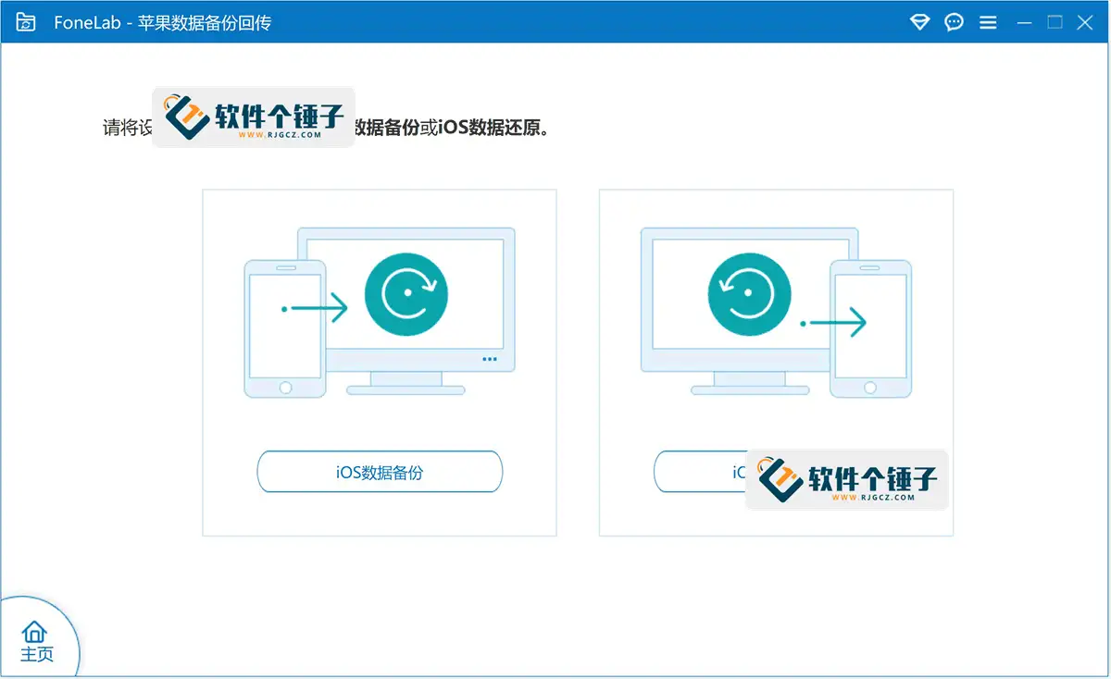The height and width of the screenshot is (679, 1111).
Task: Click the FoneLab logo in the title bar
Action: pyautogui.click(x=26, y=22)
